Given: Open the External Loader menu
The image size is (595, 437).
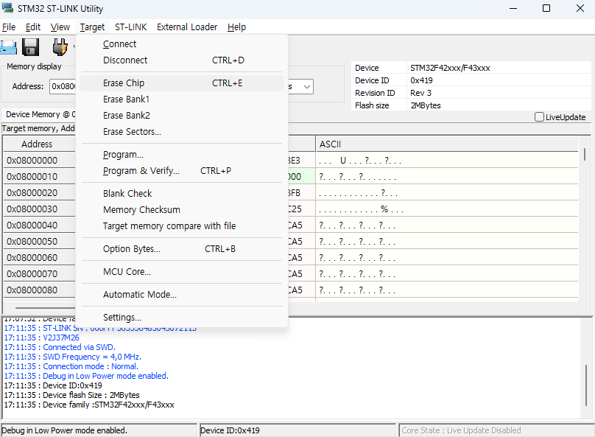Looking at the screenshot, I should click(187, 27).
